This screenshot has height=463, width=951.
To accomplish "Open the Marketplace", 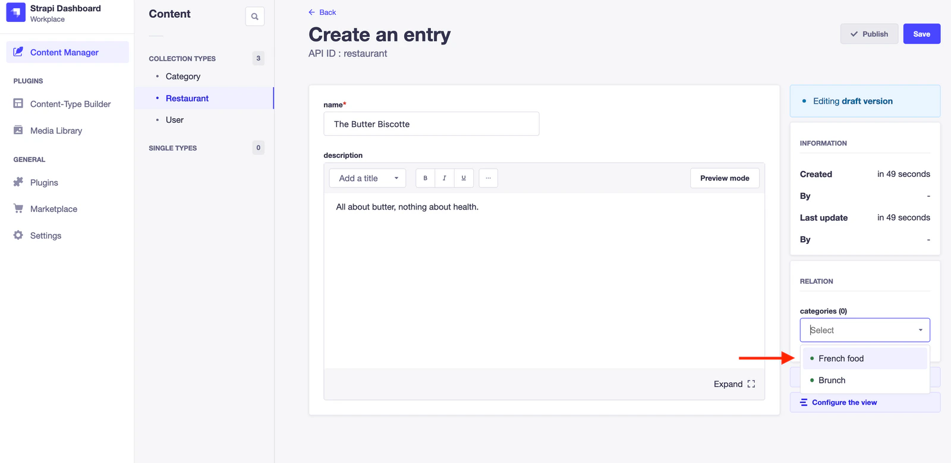I will (x=53, y=209).
